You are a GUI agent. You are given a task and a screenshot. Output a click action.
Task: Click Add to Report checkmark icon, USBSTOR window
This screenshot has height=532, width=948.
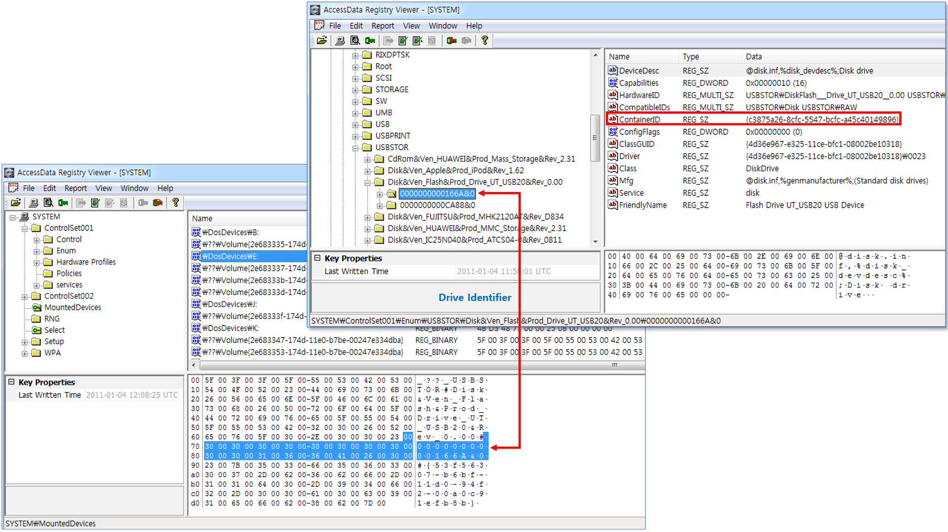(x=403, y=40)
